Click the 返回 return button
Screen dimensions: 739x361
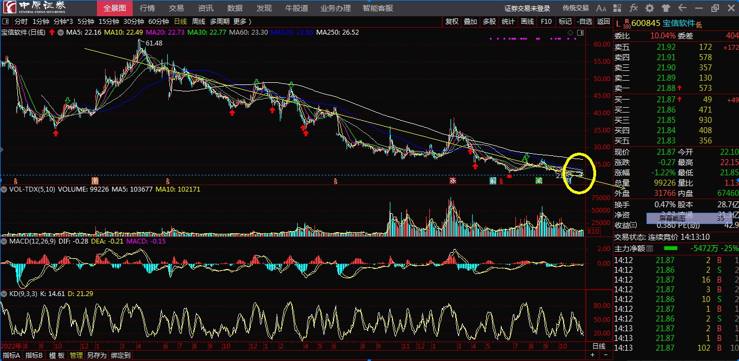point(604,22)
